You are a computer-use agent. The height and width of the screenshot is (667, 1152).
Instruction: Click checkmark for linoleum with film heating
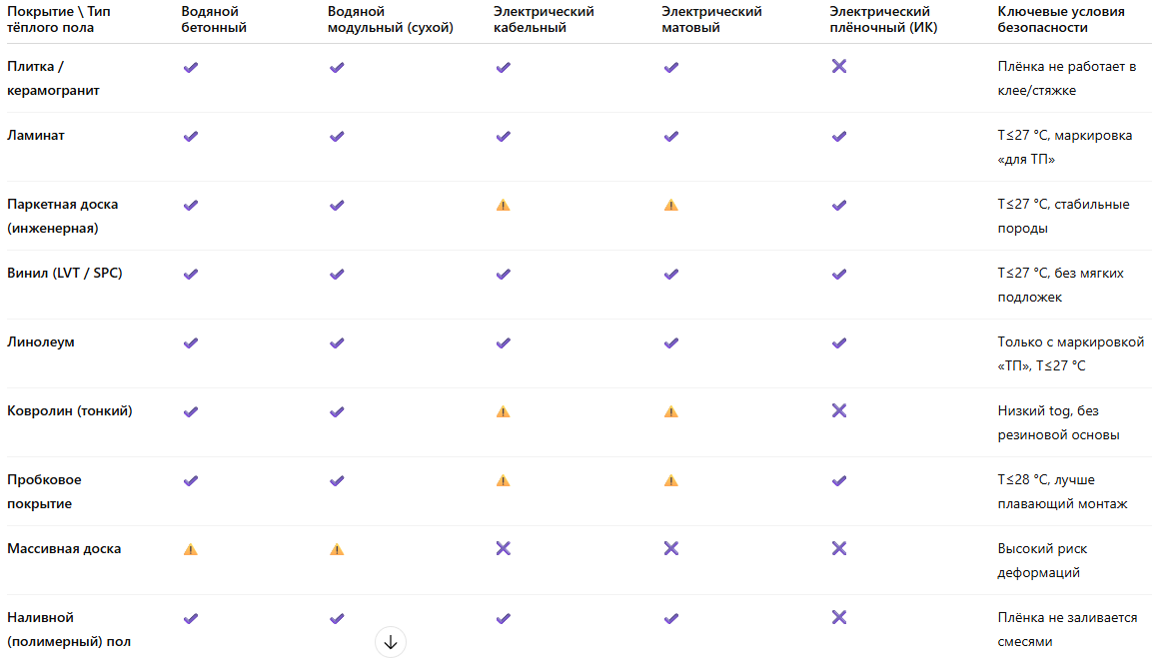839,342
